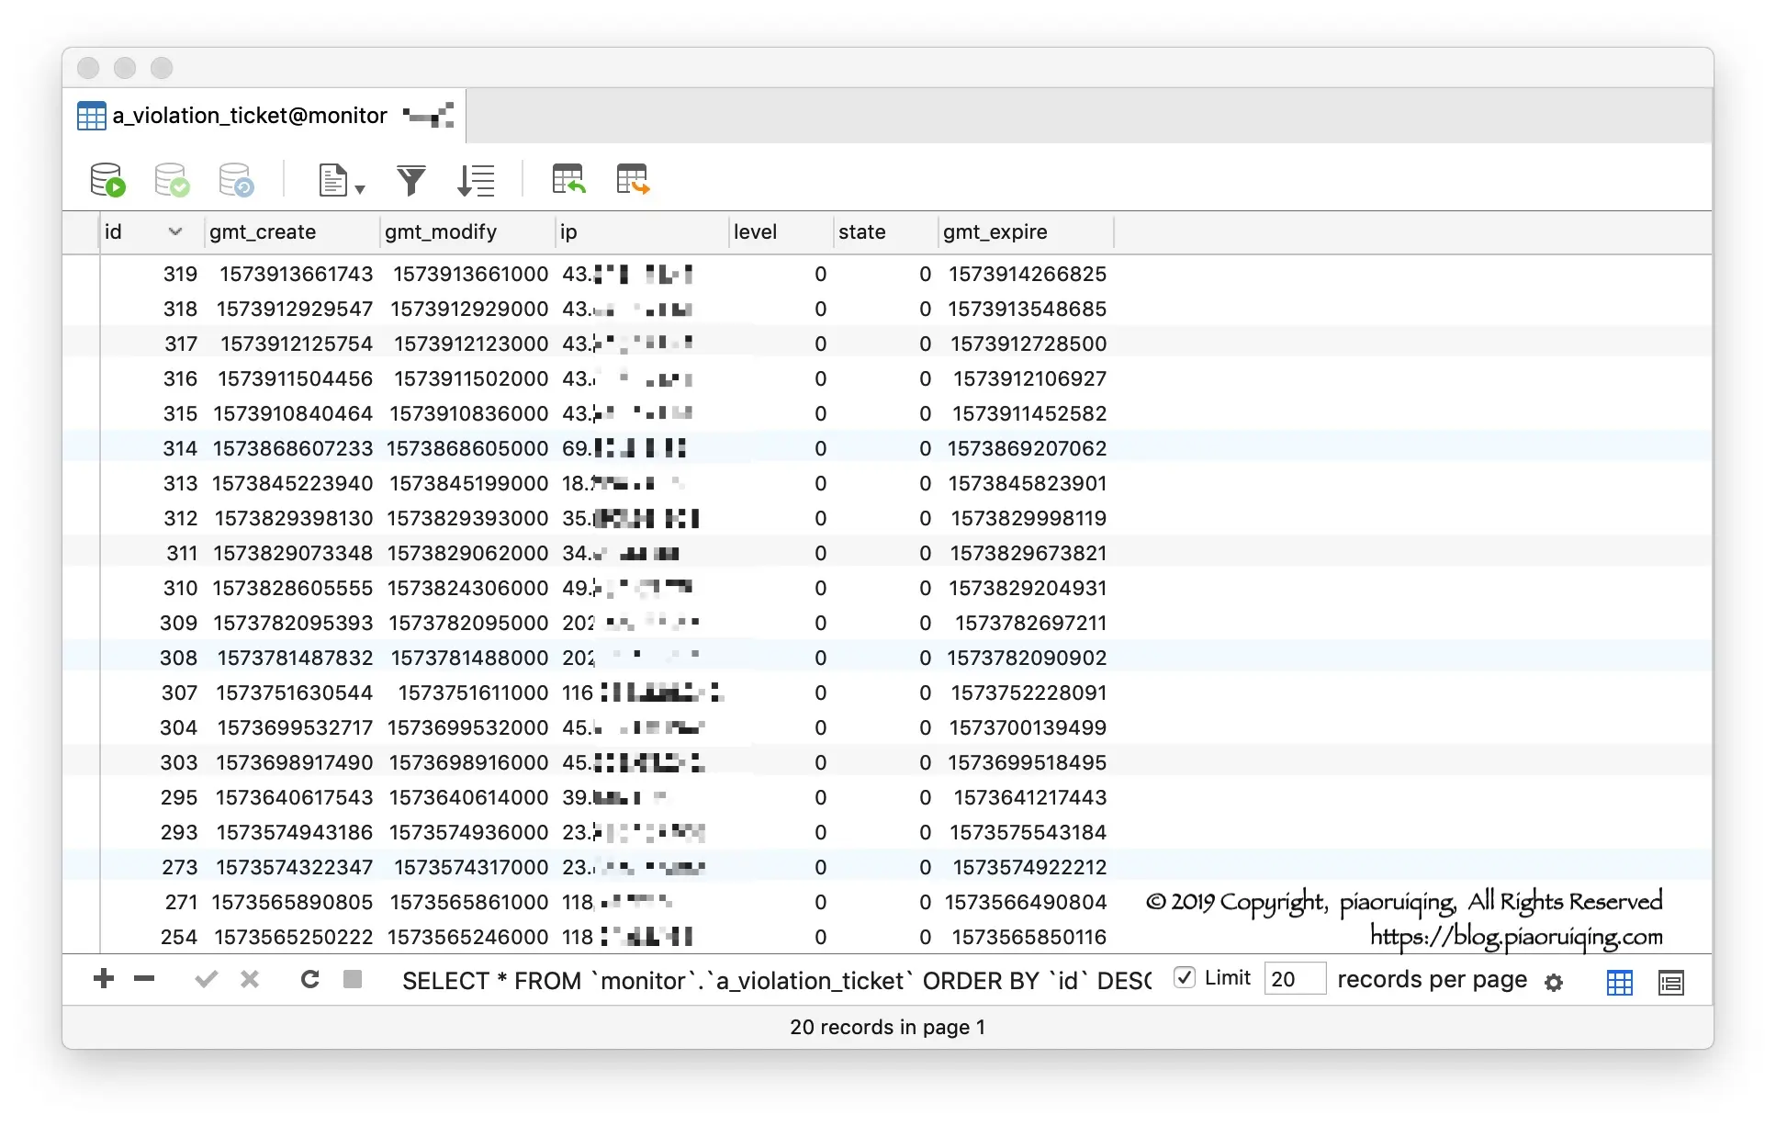The image size is (1776, 1126).
Task: Select the a_violation_ticket@monitor tab
Action: [x=265, y=116]
